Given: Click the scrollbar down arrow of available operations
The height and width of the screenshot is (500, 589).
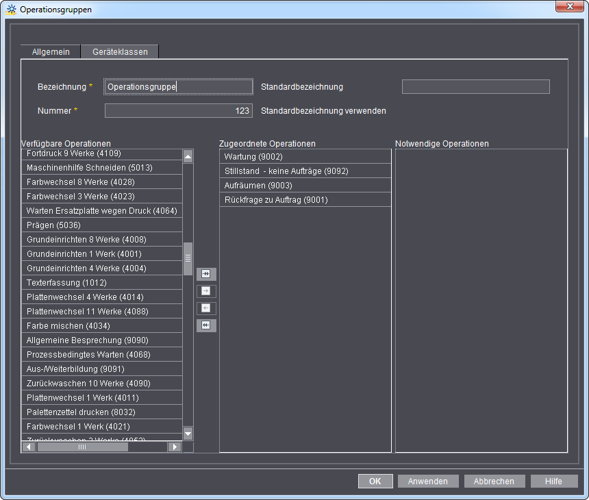Looking at the screenshot, I should 188,433.
